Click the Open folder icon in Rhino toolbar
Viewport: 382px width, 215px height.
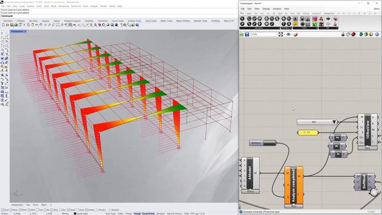click(7, 25)
